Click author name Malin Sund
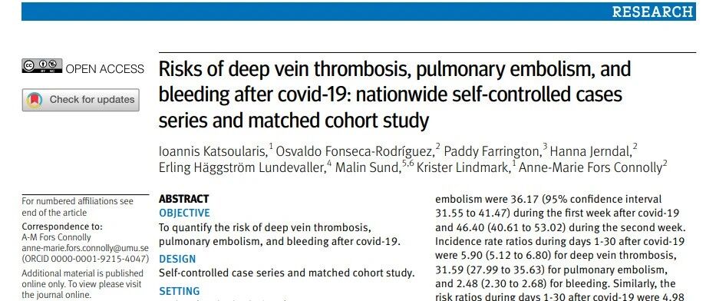Viewport: 706px width, 301px height. pyautogui.click(x=368, y=167)
